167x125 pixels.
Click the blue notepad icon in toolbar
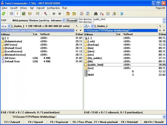pyautogui.click(x=122, y=14)
